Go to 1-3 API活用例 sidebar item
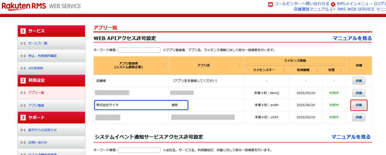Image resolution: width=386 pixels, height=155 pixels. tap(36, 68)
